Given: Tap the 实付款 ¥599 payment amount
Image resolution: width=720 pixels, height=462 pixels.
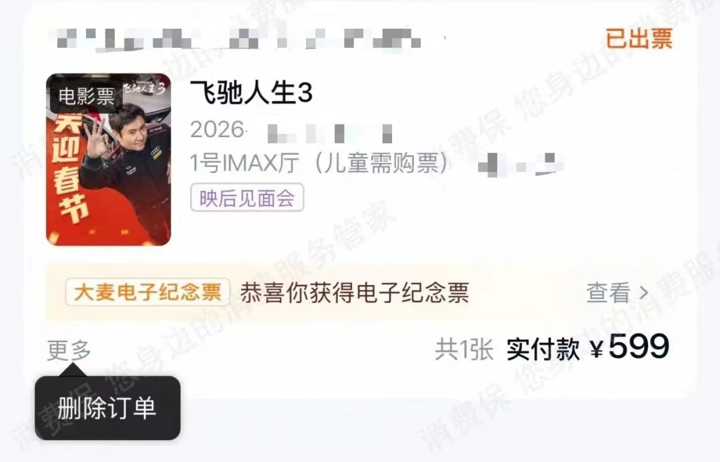Looking at the screenshot, I should click(x=588, y=347).
